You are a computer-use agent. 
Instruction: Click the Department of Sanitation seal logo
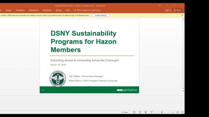tap(58, 79)
